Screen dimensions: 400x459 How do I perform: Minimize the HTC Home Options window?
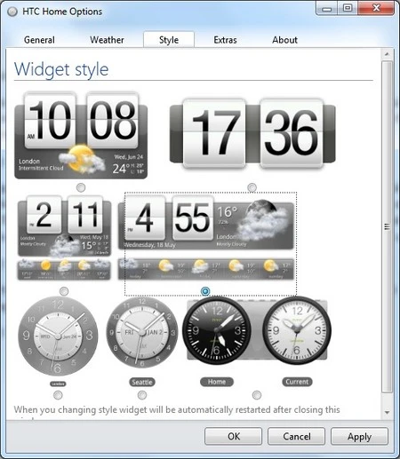[x=327, y=9]
